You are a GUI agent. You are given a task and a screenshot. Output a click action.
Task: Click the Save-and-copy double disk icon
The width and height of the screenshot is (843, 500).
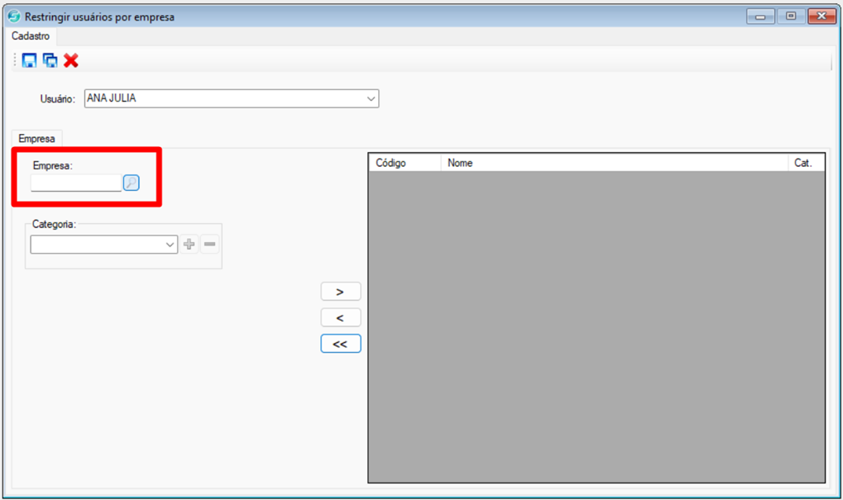tap(50, 60)
